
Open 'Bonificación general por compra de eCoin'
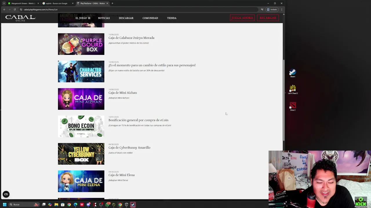pos(138,120)
